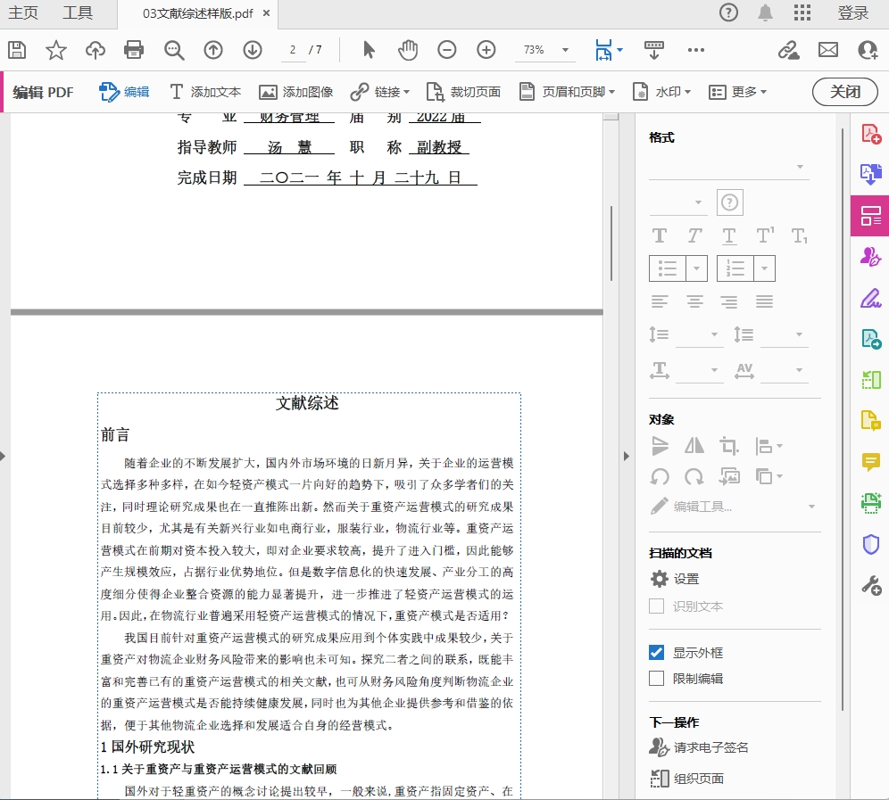Open the email envelope icon
Screen dimensions: 889x800
point(828,50)
